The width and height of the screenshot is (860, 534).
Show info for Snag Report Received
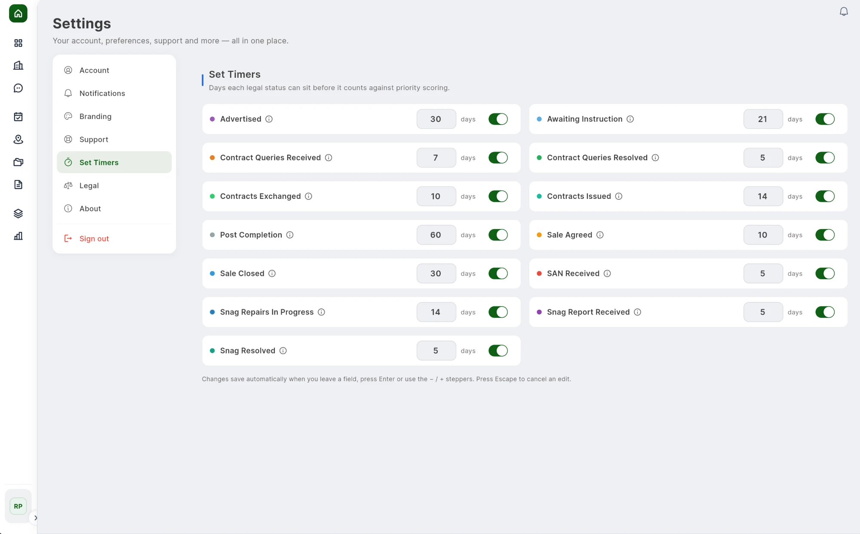click(x=637, y=312)
